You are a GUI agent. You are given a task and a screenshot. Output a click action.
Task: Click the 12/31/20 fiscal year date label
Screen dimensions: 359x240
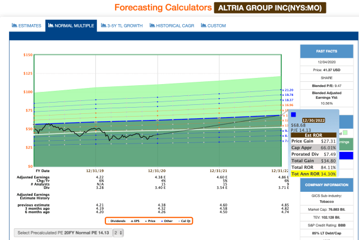pos(157,171)
